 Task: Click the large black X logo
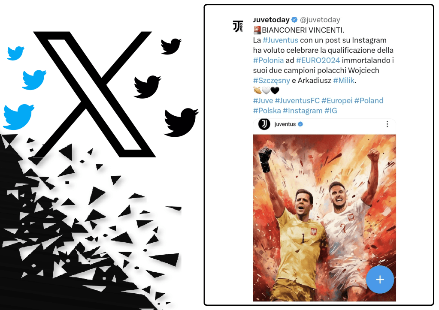click(94, 94)
